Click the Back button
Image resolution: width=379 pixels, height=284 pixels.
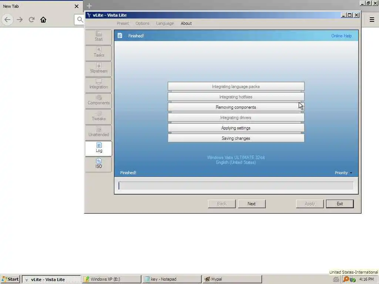click(222, 204)
